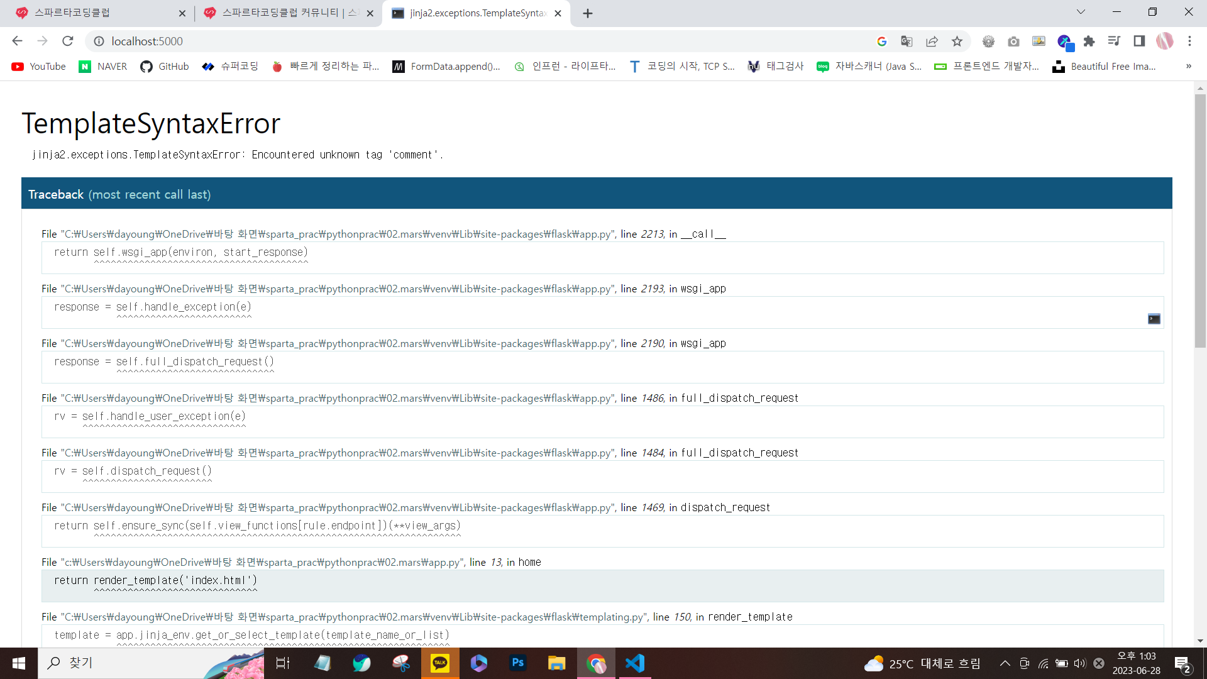The image size is (1207, 679).
Task: Bookmark this tab with star icon
Action: (x=957, y=41)
